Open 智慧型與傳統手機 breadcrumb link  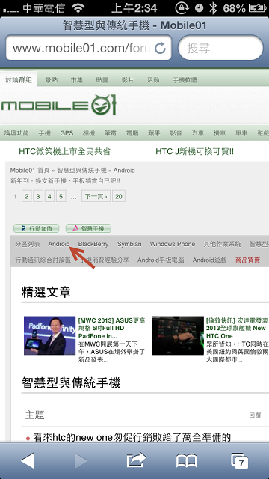[81, 171]
